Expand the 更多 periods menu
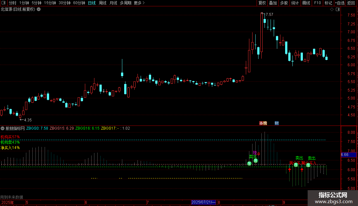 click(x=139, y=3)
